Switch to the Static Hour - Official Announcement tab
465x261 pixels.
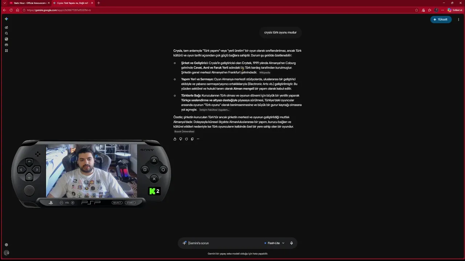pyautogui.click(x=30, y=3)
